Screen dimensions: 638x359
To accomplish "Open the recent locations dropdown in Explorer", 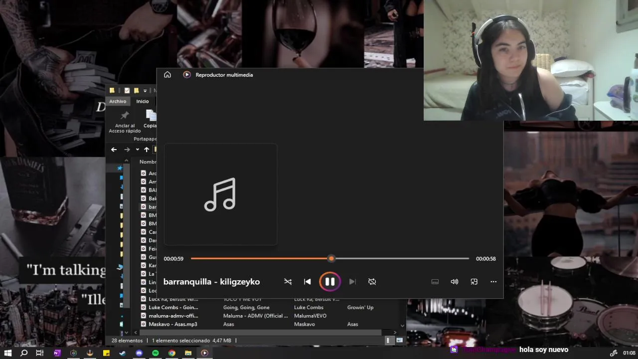I will pos(137,150).
